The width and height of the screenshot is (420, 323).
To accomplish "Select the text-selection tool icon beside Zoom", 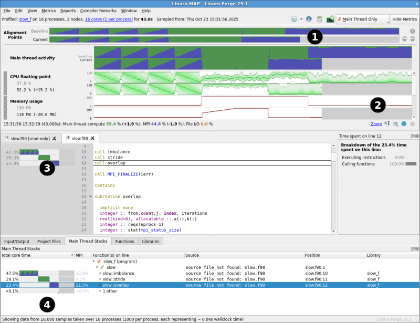I will (x=387, y=123).
